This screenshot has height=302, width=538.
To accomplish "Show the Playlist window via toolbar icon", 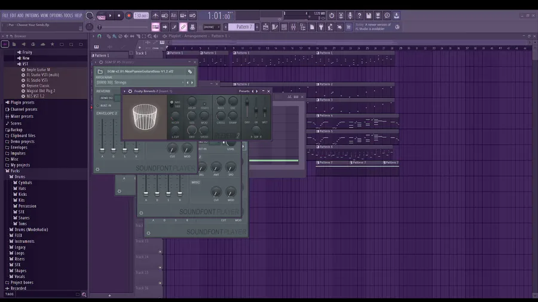I will (x=265, y=27).
